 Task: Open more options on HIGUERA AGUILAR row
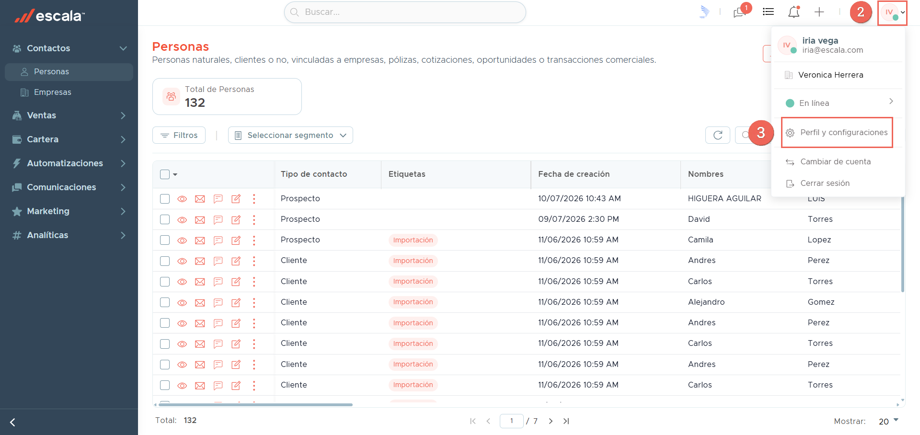pyautogui.click(x=254, y=199)
